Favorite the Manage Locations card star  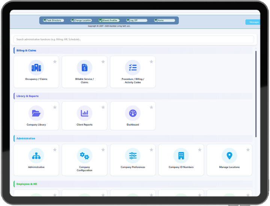pyautogui.click(x=248, y=150)
